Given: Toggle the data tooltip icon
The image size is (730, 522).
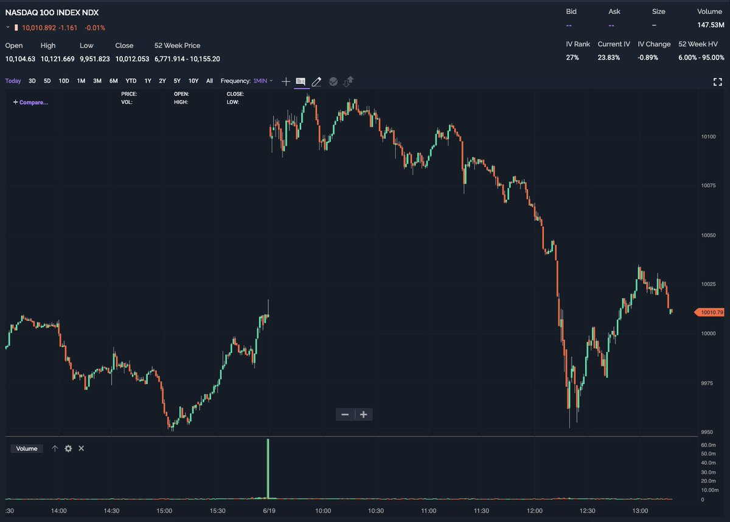Looking at the screenshot, I should [x=301, y=81].
